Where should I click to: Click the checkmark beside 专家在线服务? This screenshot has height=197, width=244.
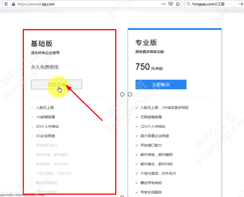pyautogui.click(x=137, y=192)
